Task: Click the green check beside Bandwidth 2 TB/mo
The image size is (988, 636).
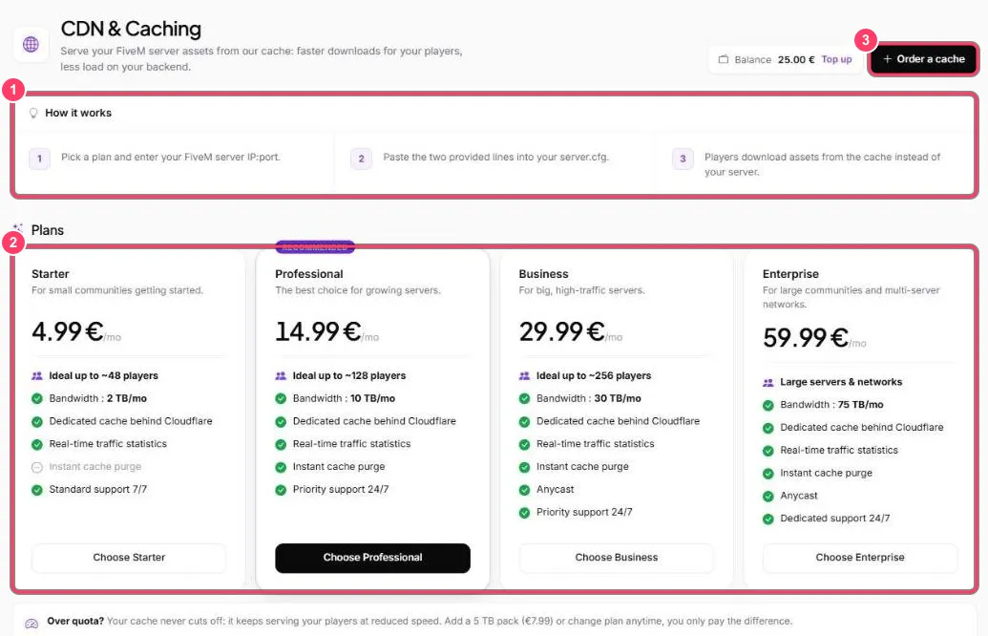Action: point(36,398)
